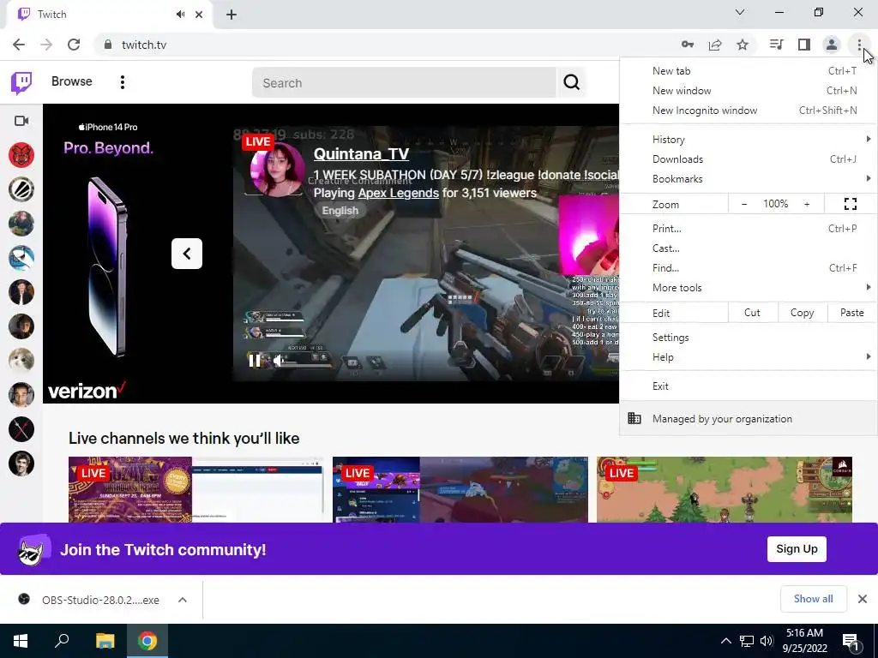Image resolution: width=878 pixels, height=658 pixels.
Task: Click the site lock icon by twitch.tv
Action: click(x=109, y=45)
